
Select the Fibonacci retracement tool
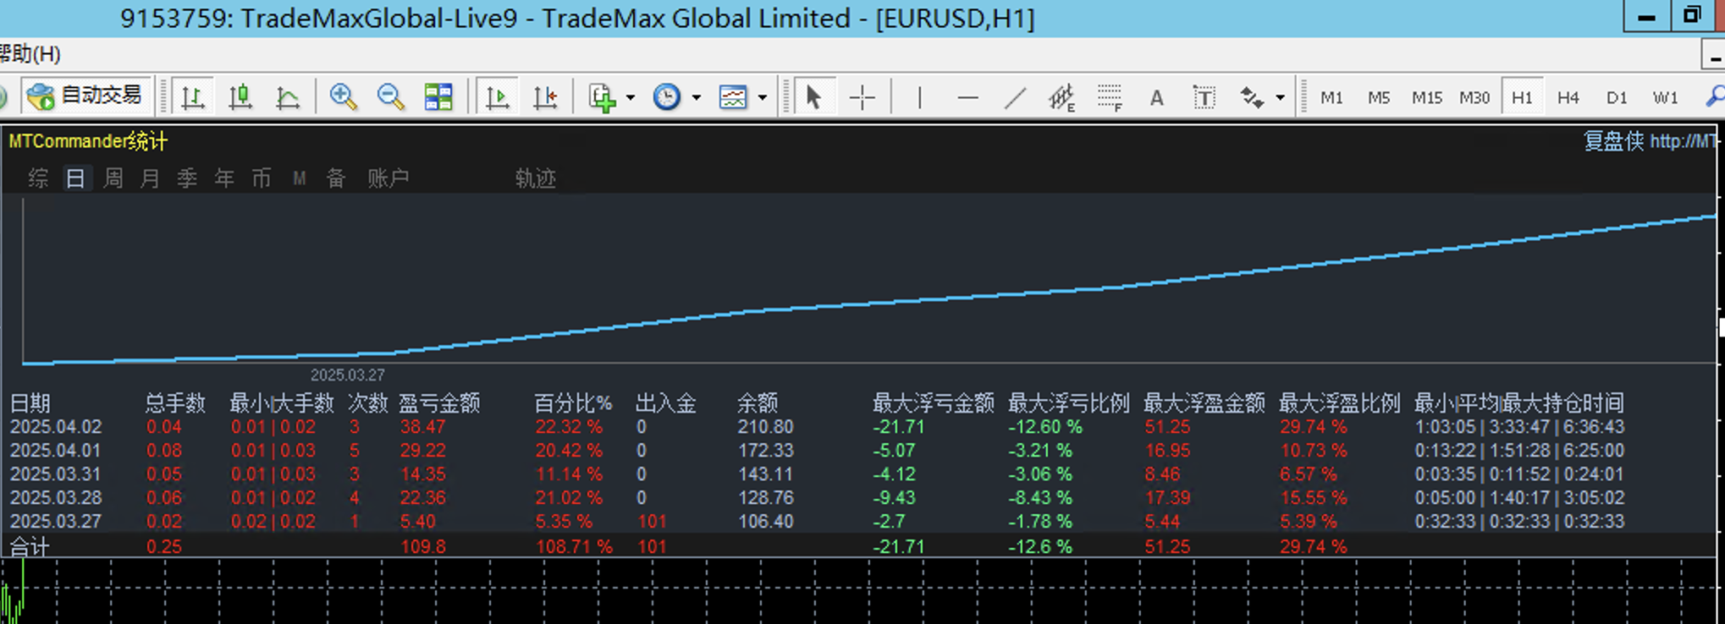(1109, 97)
